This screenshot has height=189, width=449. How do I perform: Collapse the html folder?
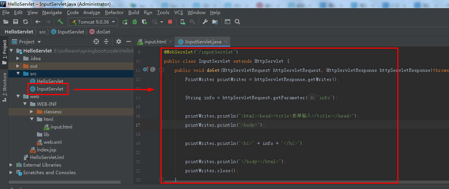[32, 119]
